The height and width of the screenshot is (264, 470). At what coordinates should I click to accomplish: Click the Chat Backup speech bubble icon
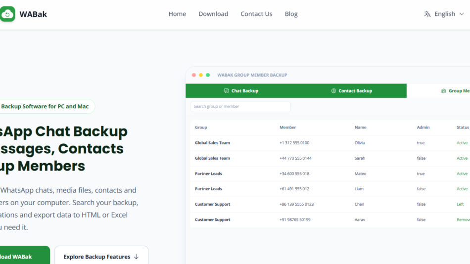pyautogui.click(x=226, y=91)
